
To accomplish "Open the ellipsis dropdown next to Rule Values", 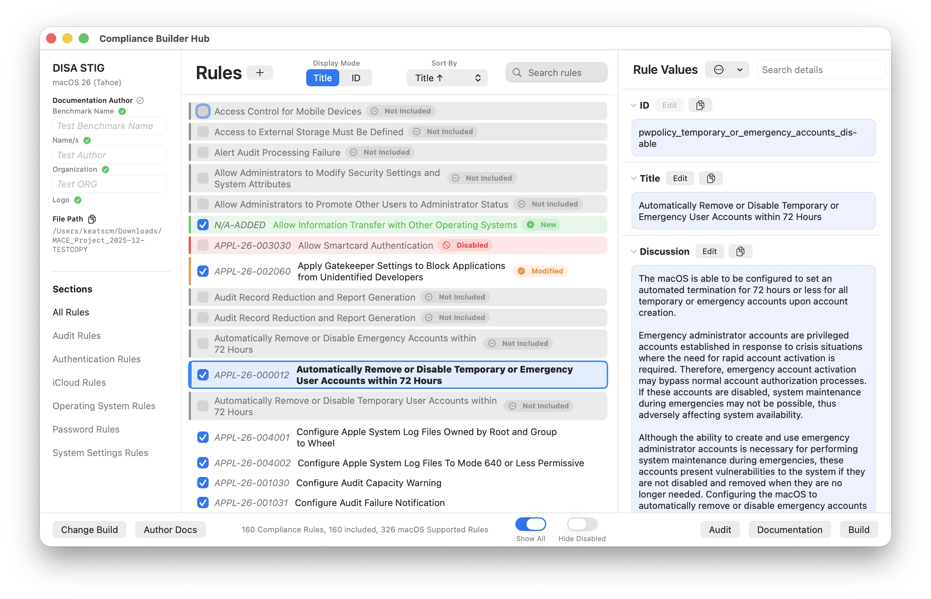I will pyautogui.click(x=727, y=69).
